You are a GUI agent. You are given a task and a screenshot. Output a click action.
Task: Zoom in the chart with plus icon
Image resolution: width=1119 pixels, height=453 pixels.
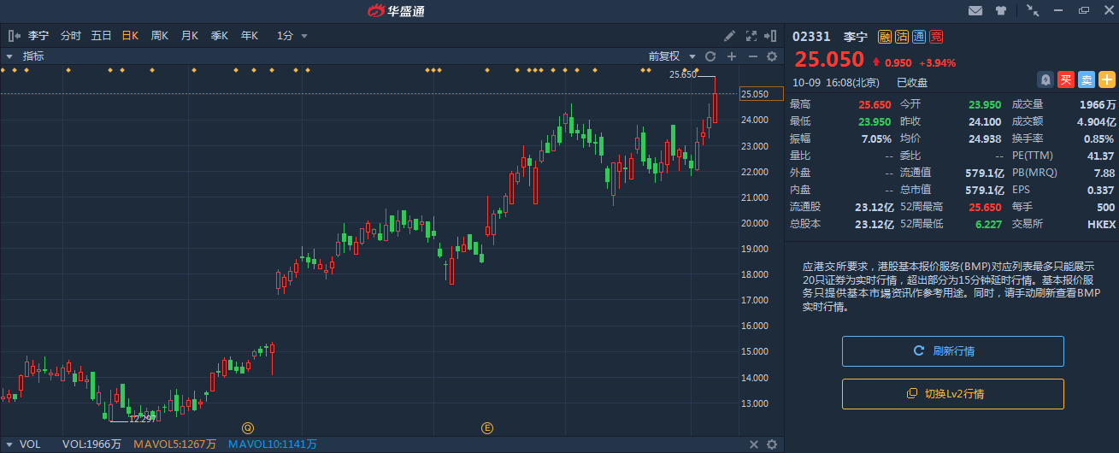(x=731, y=56)
